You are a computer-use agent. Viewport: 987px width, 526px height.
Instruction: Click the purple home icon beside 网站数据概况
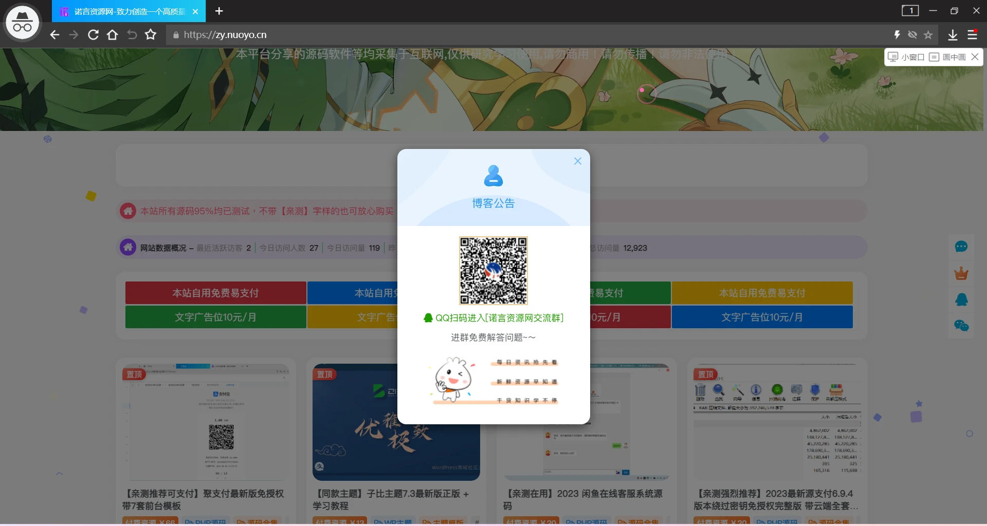coord(128,248)
